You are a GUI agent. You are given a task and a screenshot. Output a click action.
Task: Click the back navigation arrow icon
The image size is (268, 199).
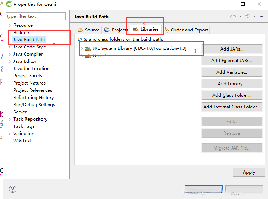pos(233,16)
